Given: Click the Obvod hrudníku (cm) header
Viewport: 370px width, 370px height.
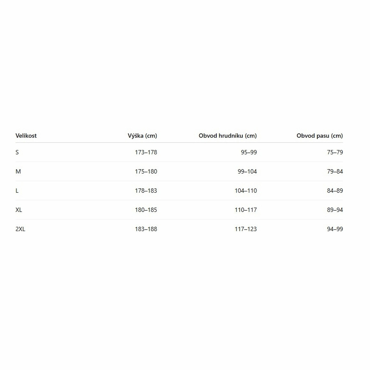Looking at the screenshot, I should point(228,136).
